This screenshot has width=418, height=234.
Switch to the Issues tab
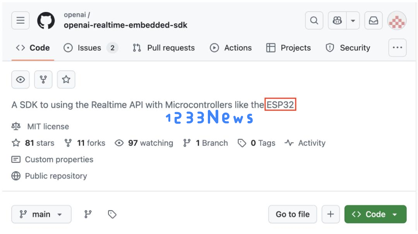tap(91, 48)
